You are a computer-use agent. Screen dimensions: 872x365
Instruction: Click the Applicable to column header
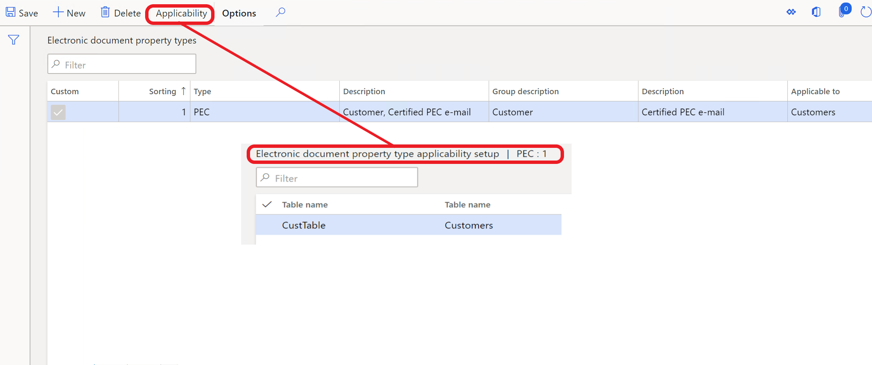[x=830, y=91]
